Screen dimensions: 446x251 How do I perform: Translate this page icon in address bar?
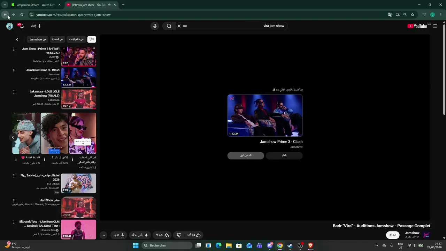pyautogui.click(x=390, y=15)
